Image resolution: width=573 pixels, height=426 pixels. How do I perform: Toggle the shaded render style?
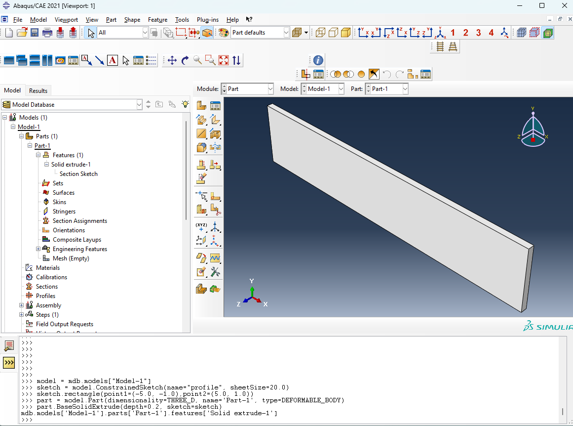[x=346, y=33]
